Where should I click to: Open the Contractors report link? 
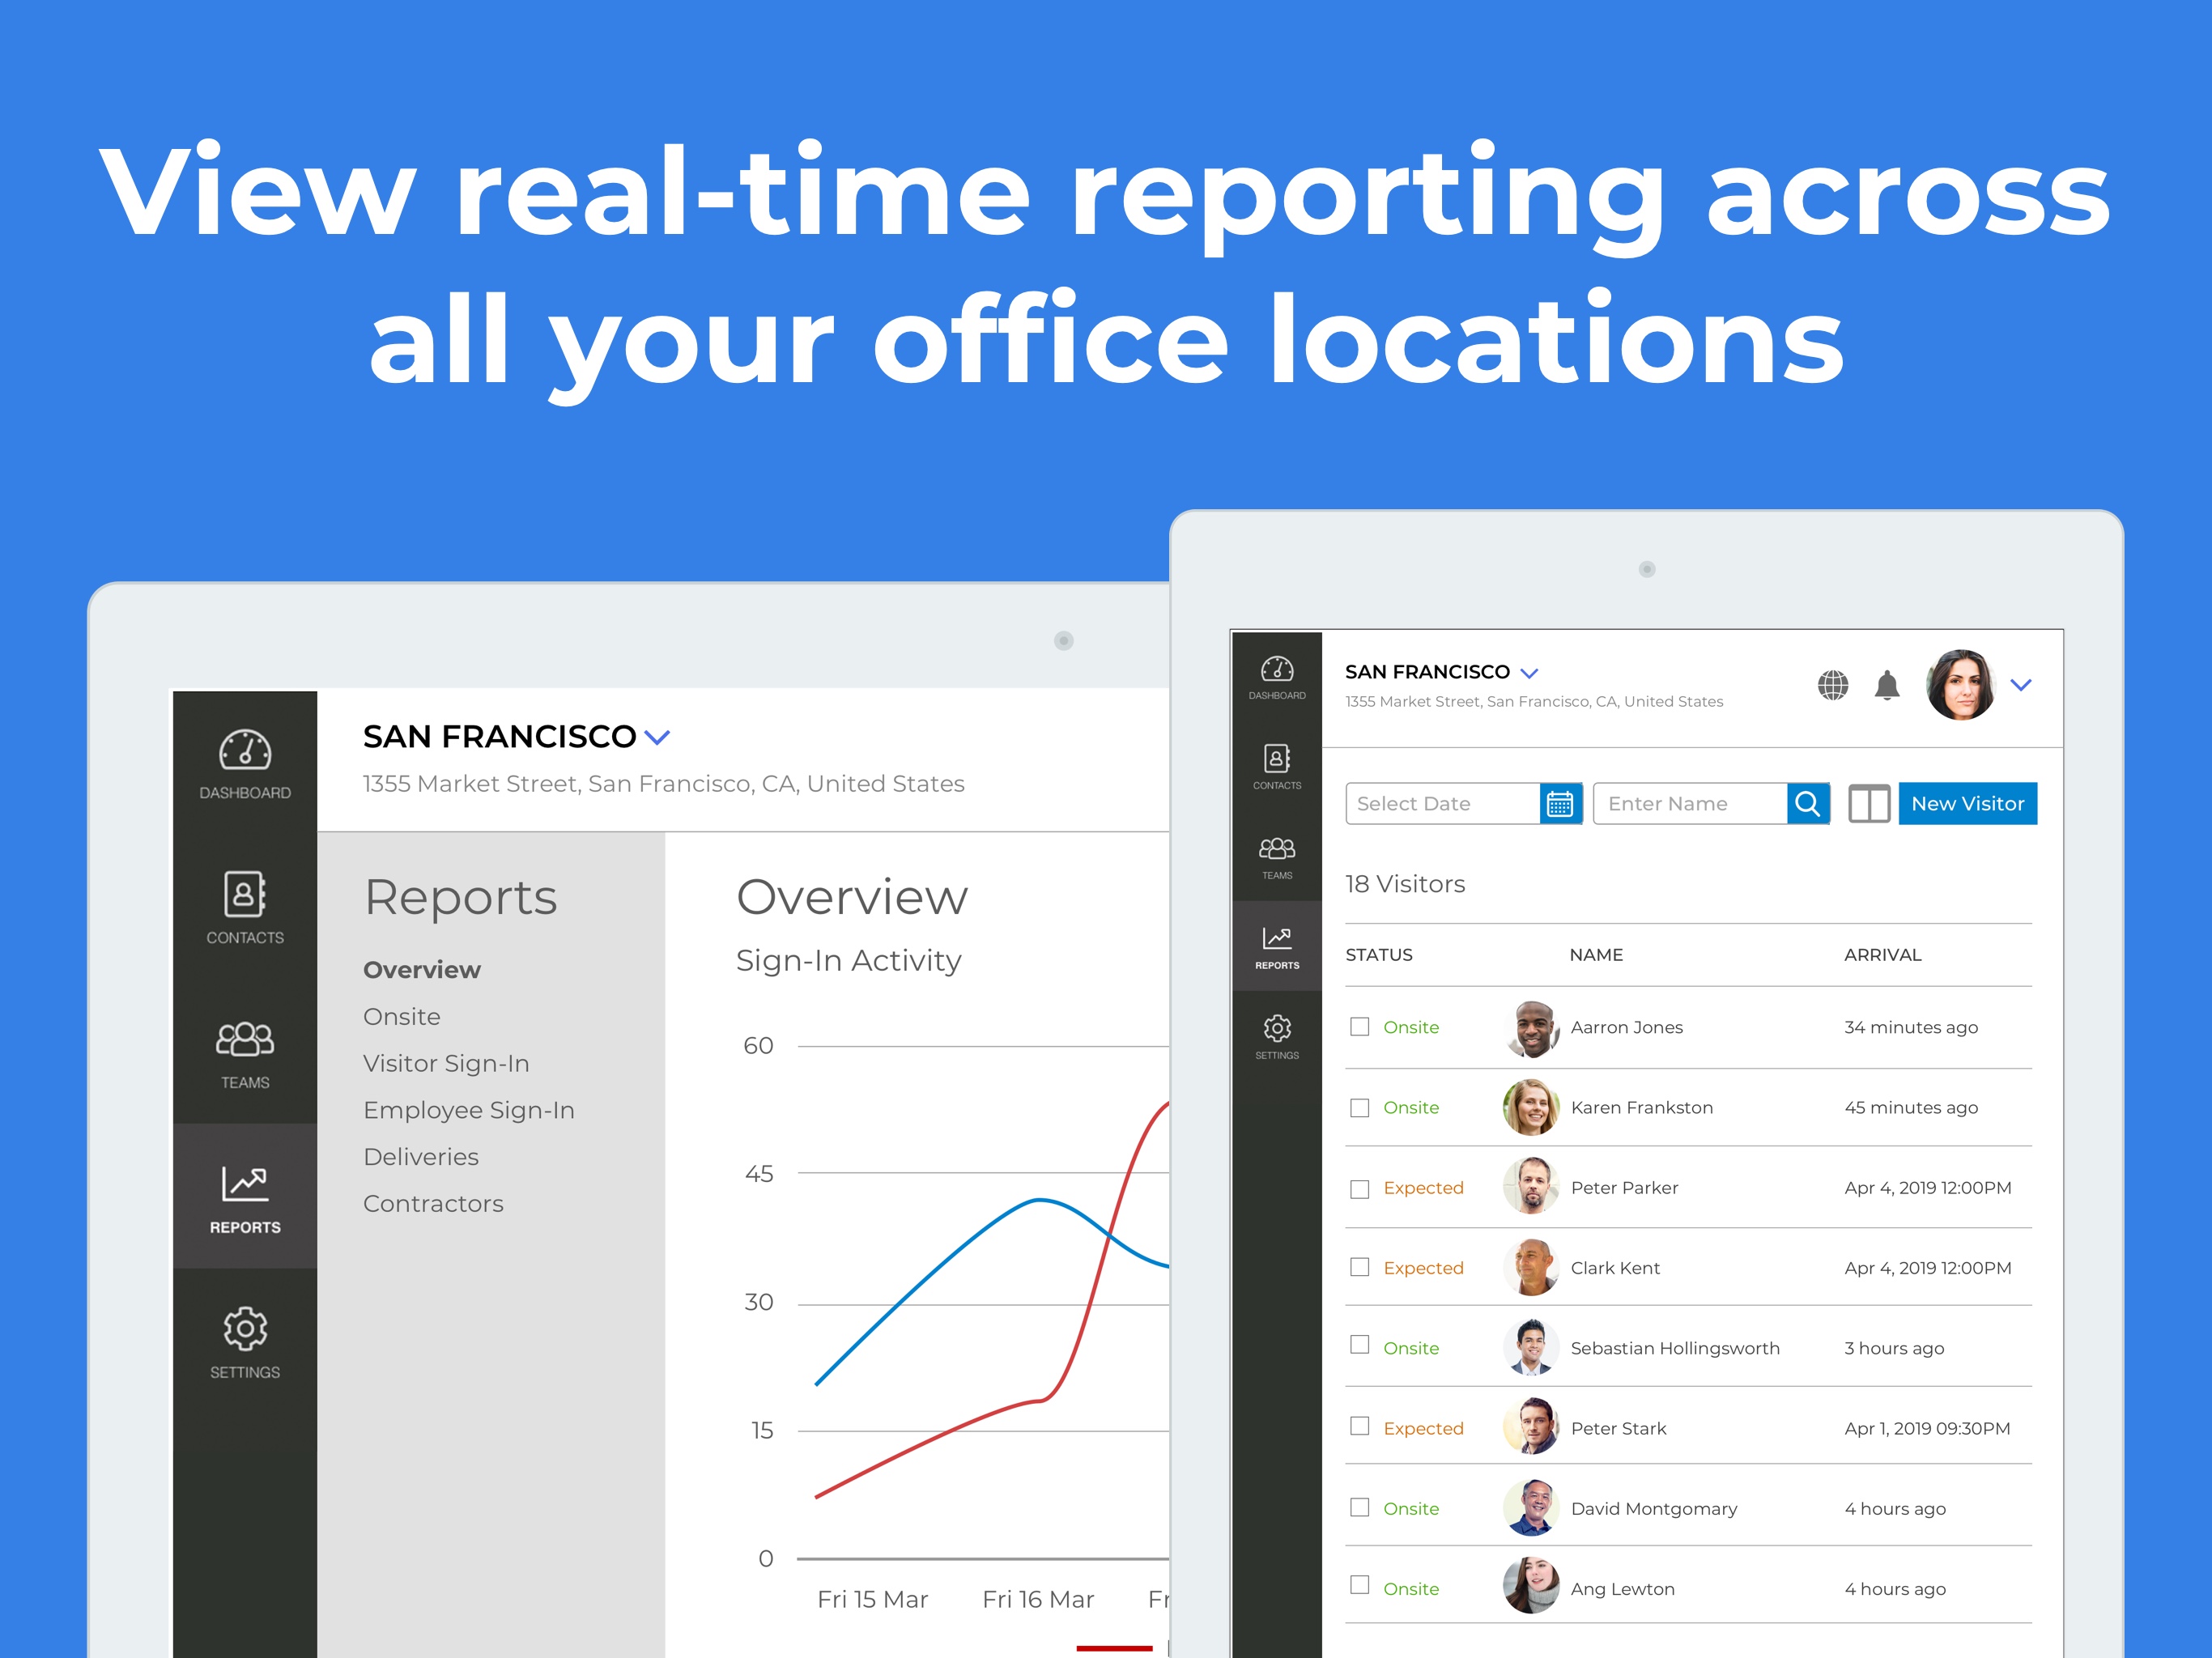433,1204
